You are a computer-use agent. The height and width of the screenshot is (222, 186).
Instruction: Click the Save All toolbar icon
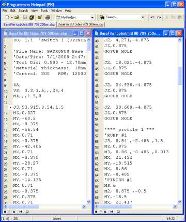[32, 17]
